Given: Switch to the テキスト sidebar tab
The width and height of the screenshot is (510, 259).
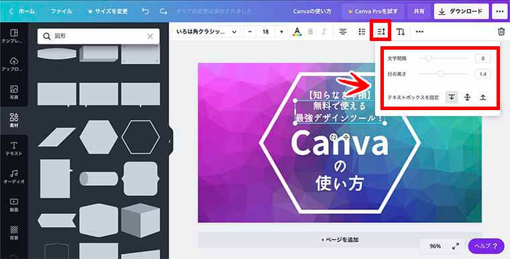Looking at the screenshot, I should 14,149.
